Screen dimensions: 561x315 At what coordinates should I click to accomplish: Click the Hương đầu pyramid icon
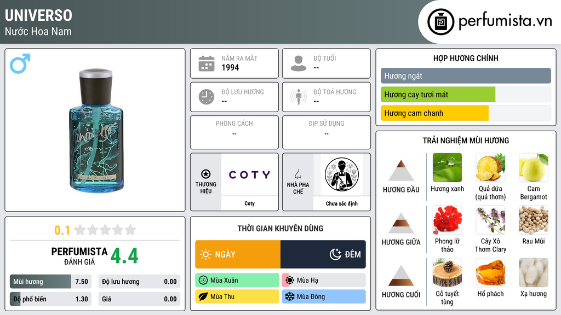401,171
